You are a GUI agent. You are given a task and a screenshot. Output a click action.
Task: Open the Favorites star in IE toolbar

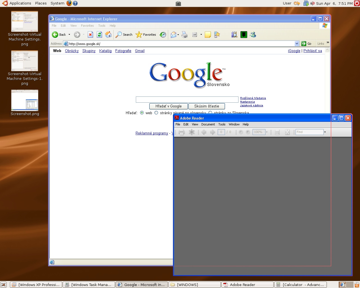click(x=146, y=35)
